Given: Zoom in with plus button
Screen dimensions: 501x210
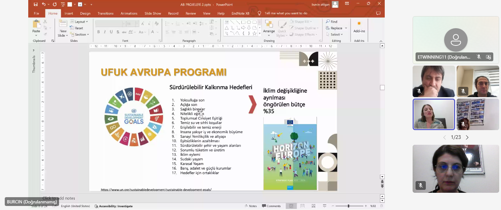Looking at the screenshot, I should tap(366, 206).
